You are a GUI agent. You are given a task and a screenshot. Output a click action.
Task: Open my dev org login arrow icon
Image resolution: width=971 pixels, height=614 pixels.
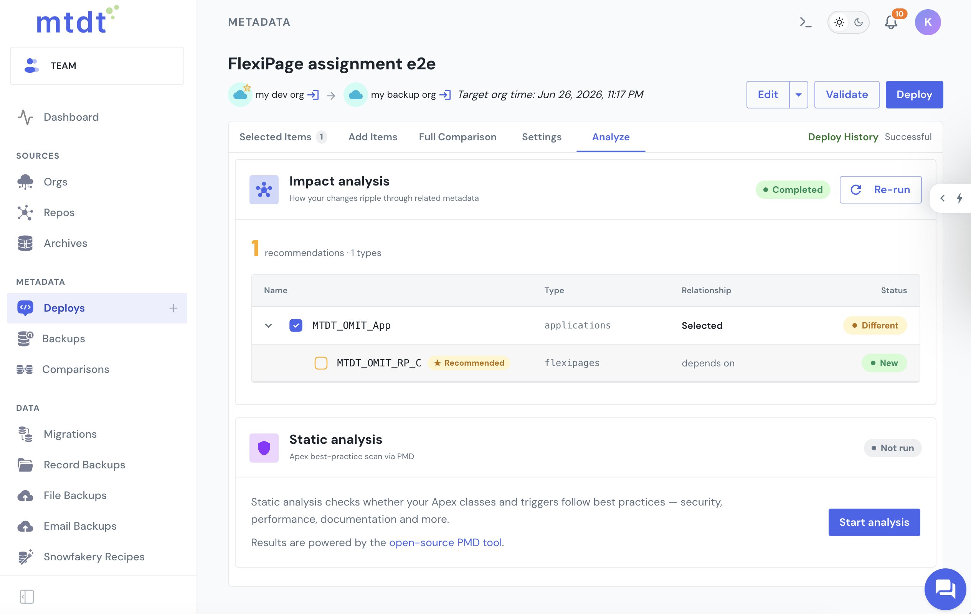[313, 95]
